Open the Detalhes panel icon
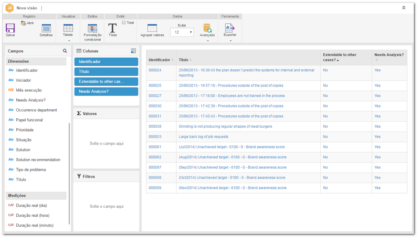Screen dimensions: 417x237 46,28
